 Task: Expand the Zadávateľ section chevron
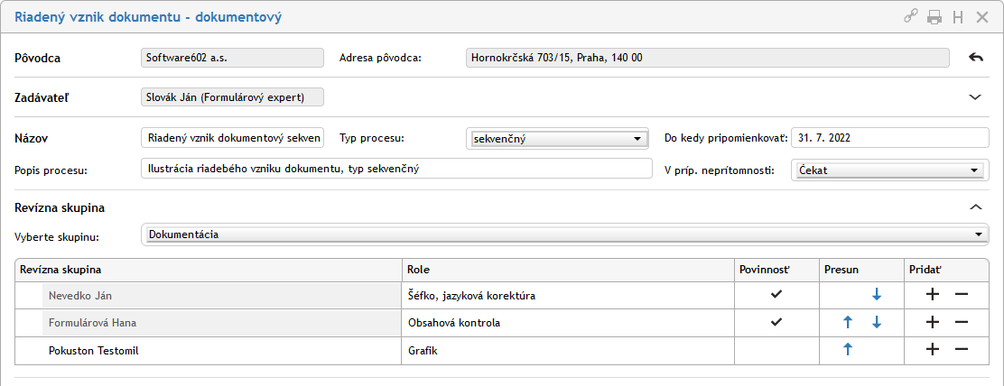(975, 96)
